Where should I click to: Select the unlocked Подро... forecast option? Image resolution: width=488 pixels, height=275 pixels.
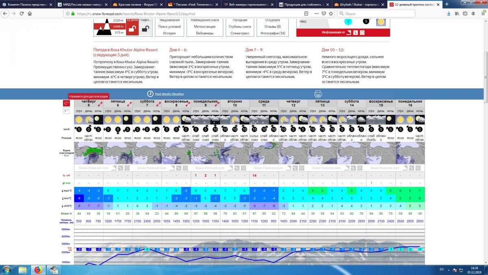tap(145, 26)
